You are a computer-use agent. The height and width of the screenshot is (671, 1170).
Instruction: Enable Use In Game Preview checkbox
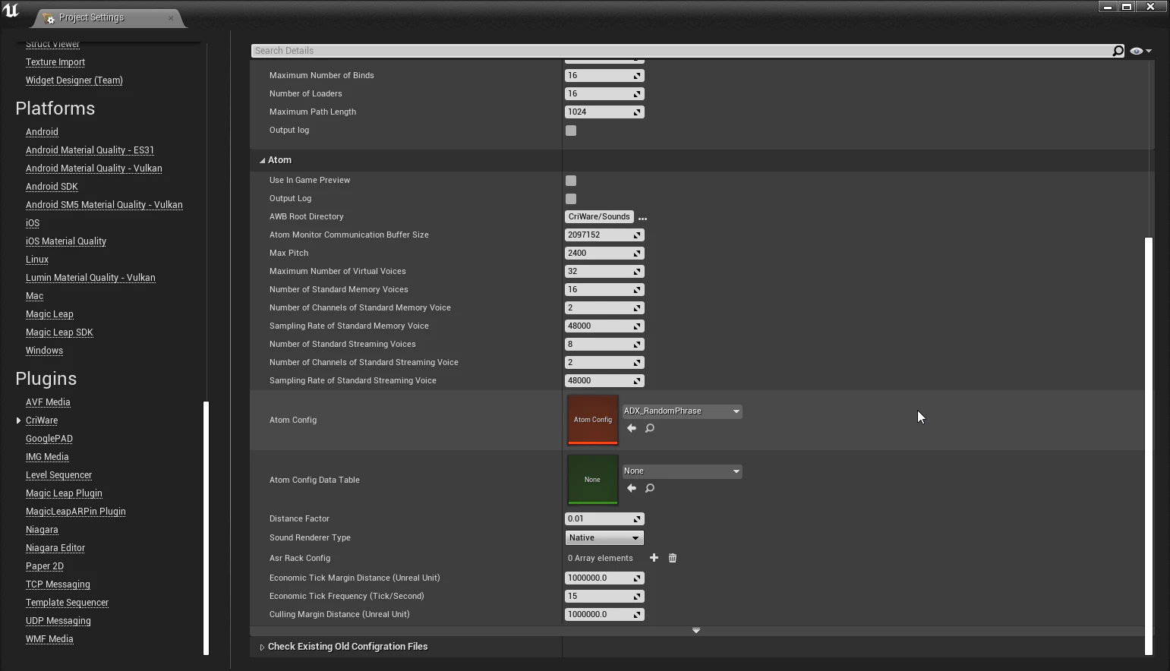(x=571, y=181)
